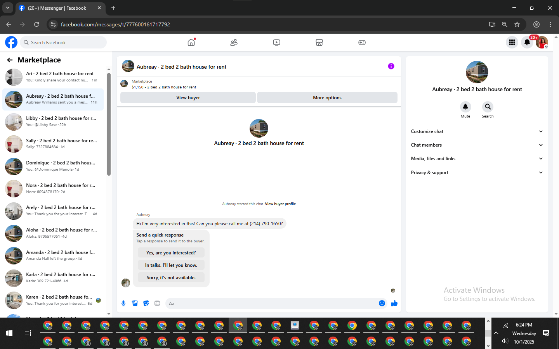Open the taskbar clock and date
Screen dimensions: 559x349
pos(524,333)
